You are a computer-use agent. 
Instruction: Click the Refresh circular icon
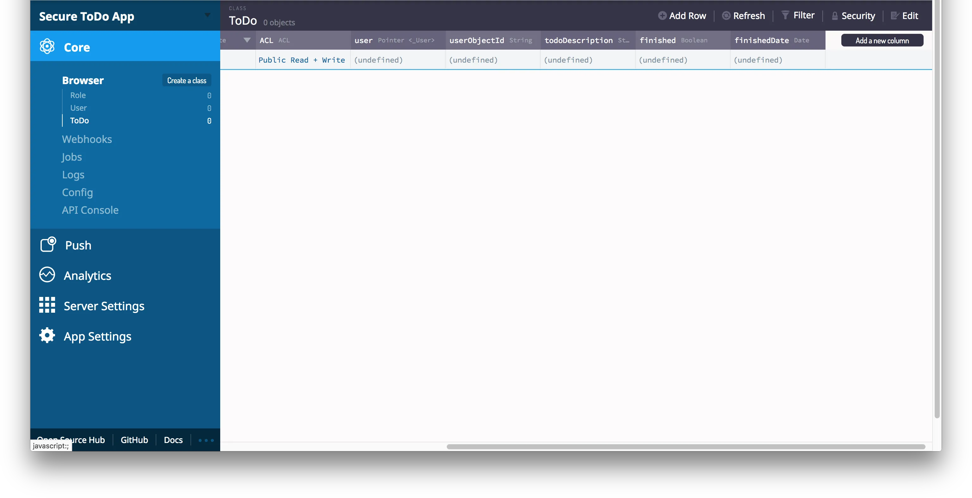[726, 15]
